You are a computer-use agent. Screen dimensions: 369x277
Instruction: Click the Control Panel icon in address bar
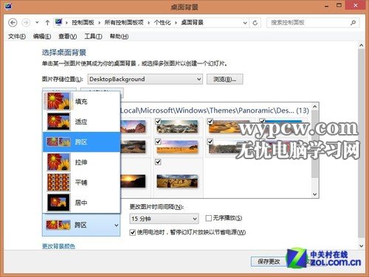(x=58, y=22)
